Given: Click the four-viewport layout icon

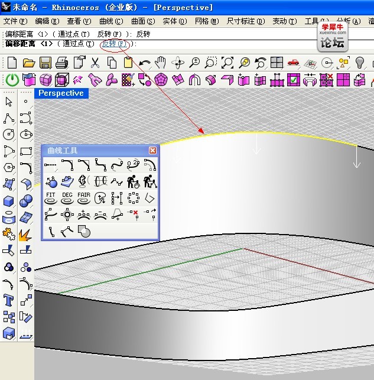Looking at the screenshot, I should click(x=277, y=63).
